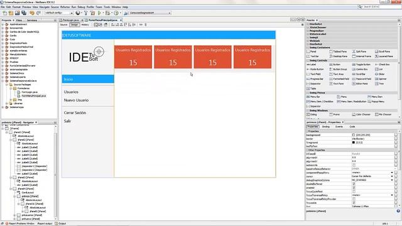The width and height of the screenshot is (402, 226).
Task: Select FormMenuPrincipal.java in project tree
Action: coord(33,96)
